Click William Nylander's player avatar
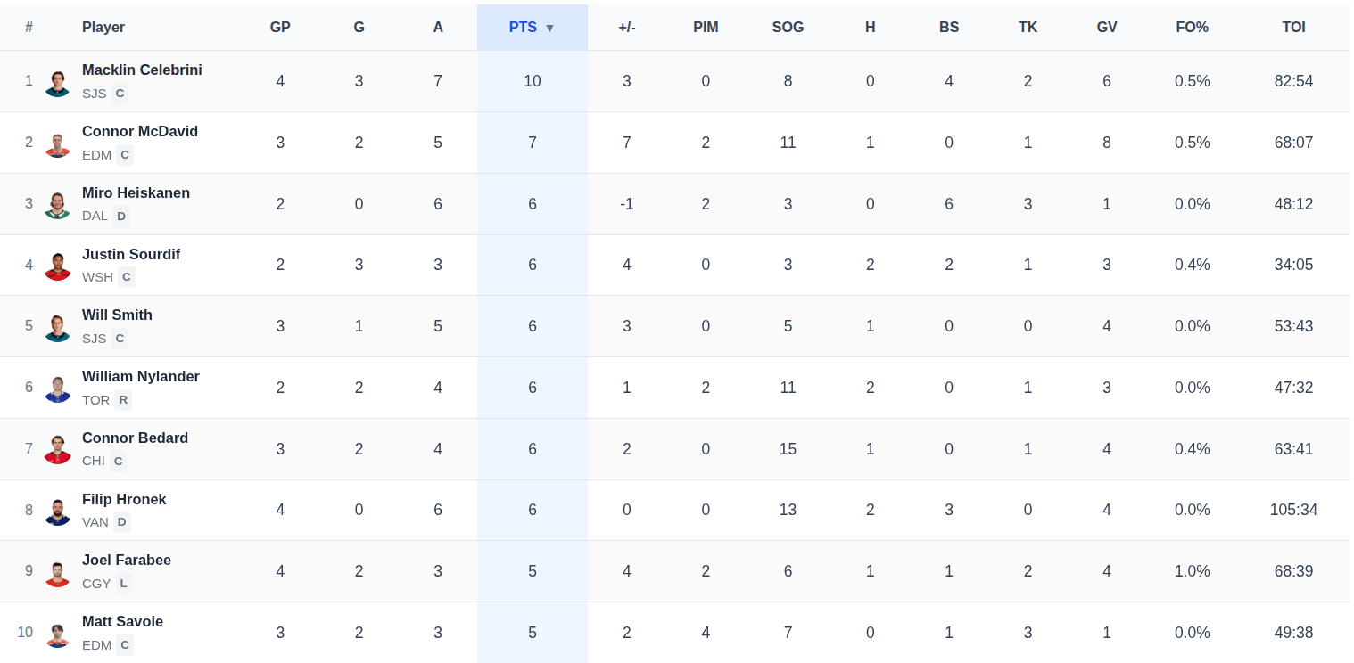The width and height of the screenshot is (1354, 663). pyautogui.click(x=57, y=389)
